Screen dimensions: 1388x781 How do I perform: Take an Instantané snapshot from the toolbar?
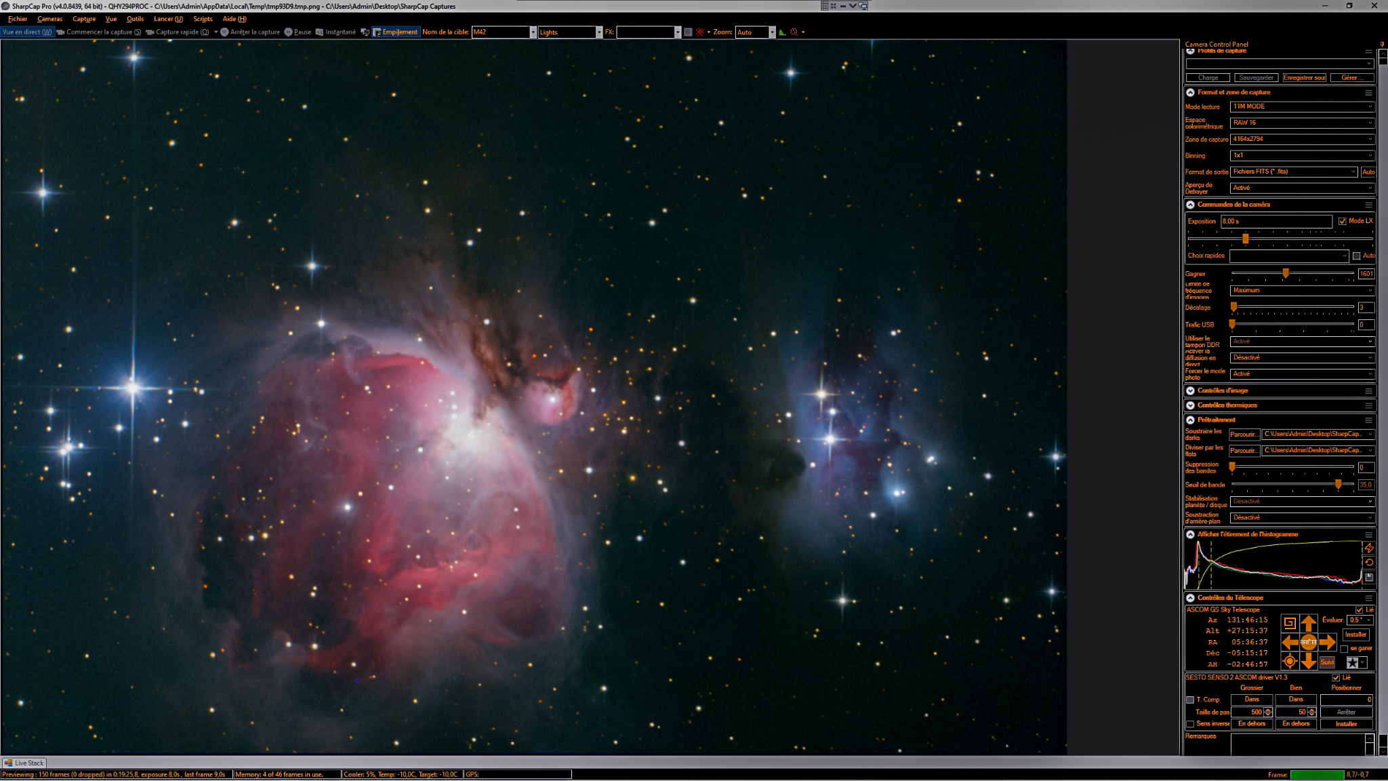pos(335,32)
